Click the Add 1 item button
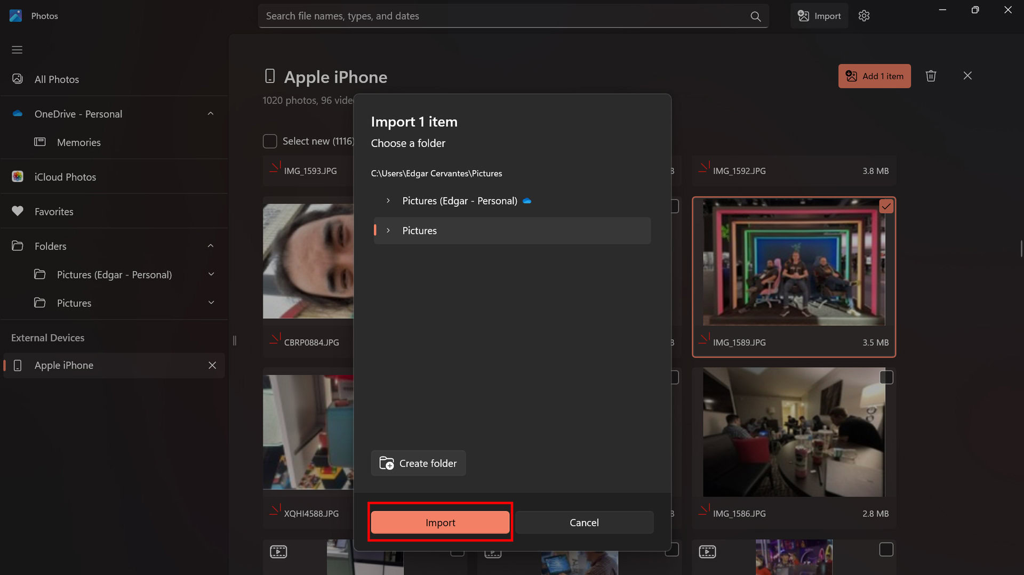 pos(874,76)
